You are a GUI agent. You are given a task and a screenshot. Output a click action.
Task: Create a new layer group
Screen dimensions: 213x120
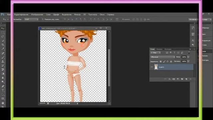(182, 79)
